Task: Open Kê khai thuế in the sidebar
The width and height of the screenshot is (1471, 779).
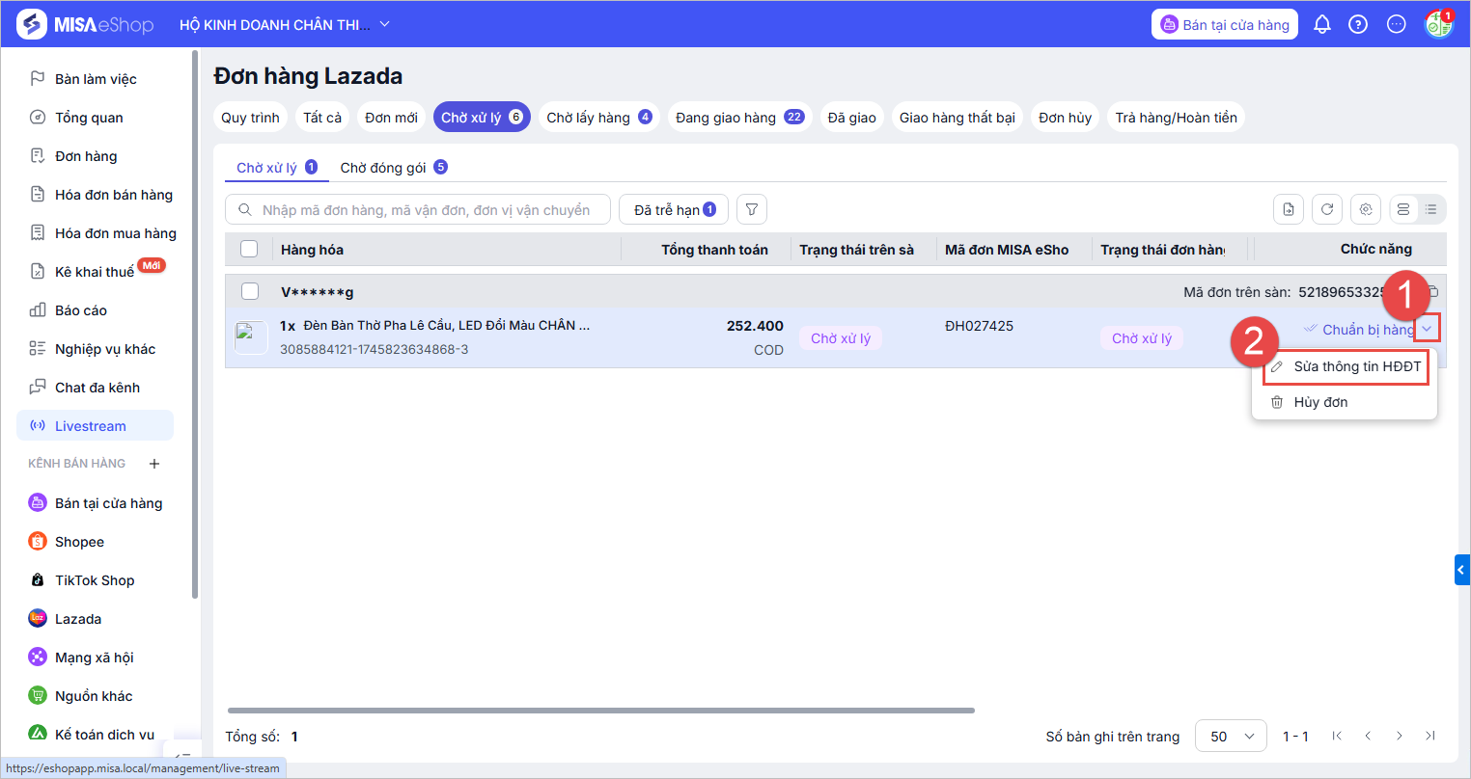Action: point(96,272)
